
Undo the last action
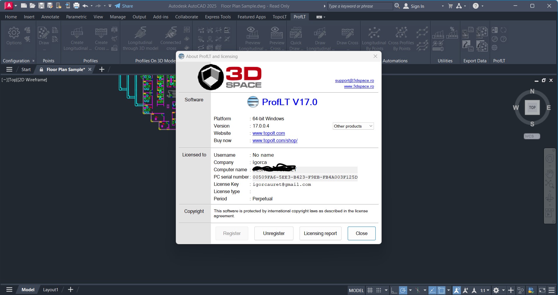pos(85,6)
